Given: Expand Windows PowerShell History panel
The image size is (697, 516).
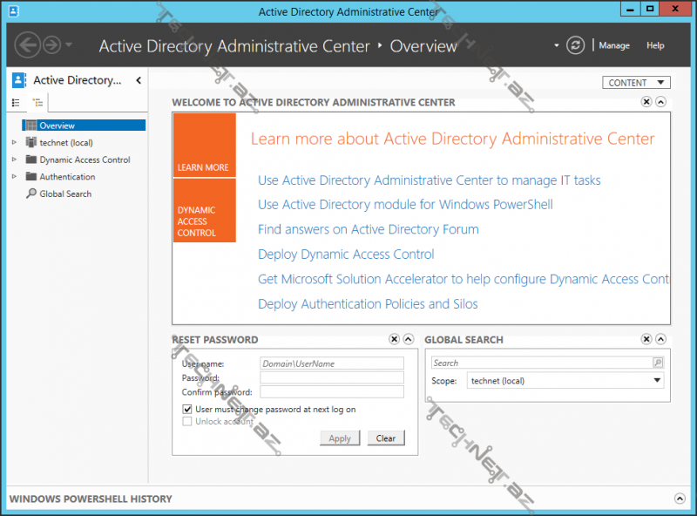Looking at the screenshot, I should tap(680, 499).
